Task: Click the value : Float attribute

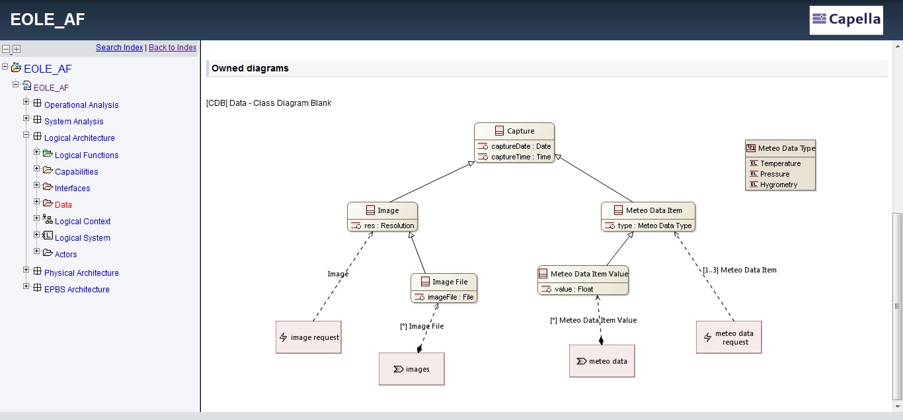Action: pyautogui.click(x=567, y=289)
